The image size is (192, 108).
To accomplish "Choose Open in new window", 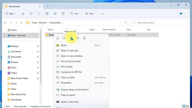I will 81,56.
